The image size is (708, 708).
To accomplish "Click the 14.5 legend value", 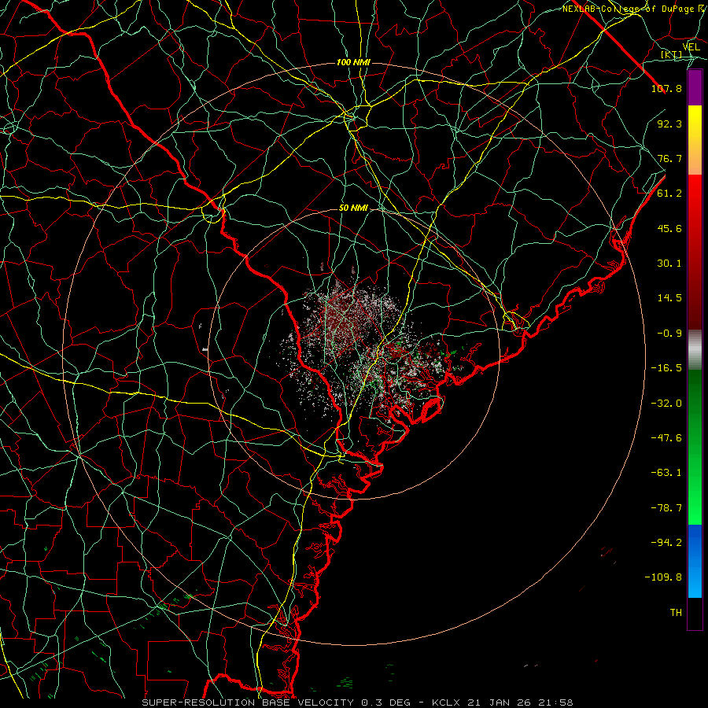I will (x=669, y=298).
